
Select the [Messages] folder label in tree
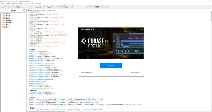tap(9, 20)
